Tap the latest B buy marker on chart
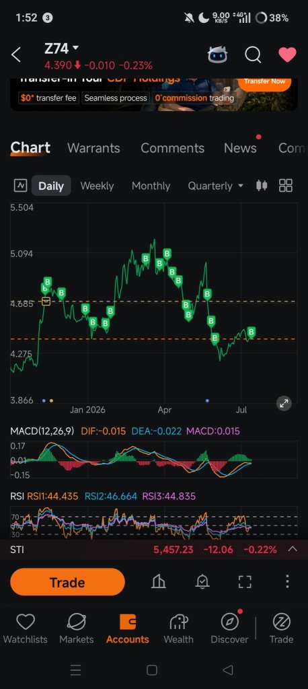 [252, 332]
